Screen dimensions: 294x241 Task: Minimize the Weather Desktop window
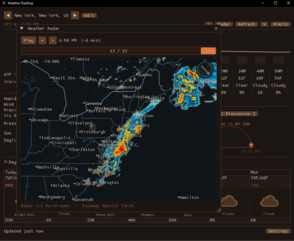[263, 3]
